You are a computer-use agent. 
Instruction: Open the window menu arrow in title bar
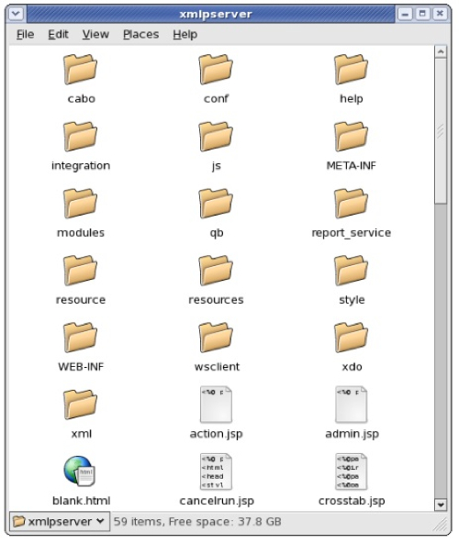pos(17,14)
